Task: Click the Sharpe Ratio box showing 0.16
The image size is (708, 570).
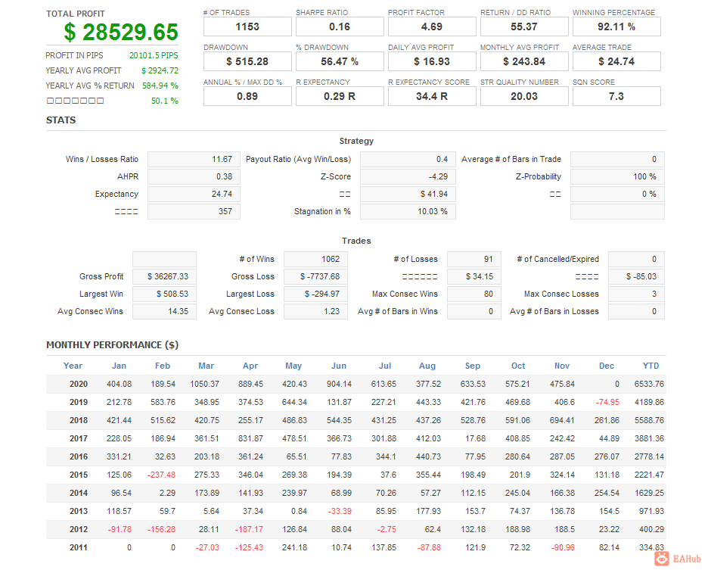Action: tap(340, 26)
